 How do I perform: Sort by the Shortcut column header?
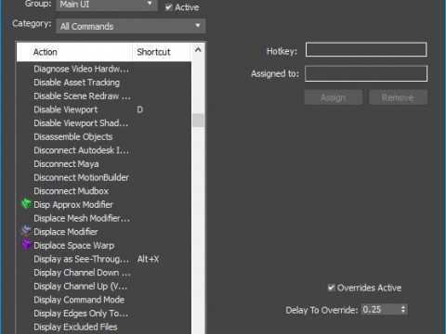(162, 52)
